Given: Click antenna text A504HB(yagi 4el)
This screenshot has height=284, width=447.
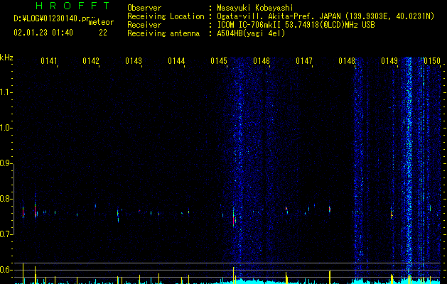Looking at the screenshot, I should pos(251,33).
